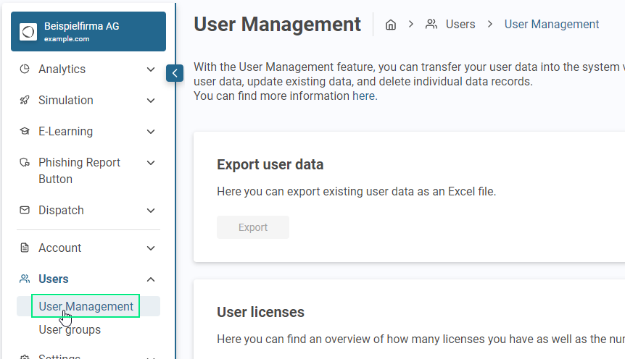The height and width of the screenshot is (359, 625).
Task: Click the Export button
Action: pyautogui.click(x=253, y=227)
